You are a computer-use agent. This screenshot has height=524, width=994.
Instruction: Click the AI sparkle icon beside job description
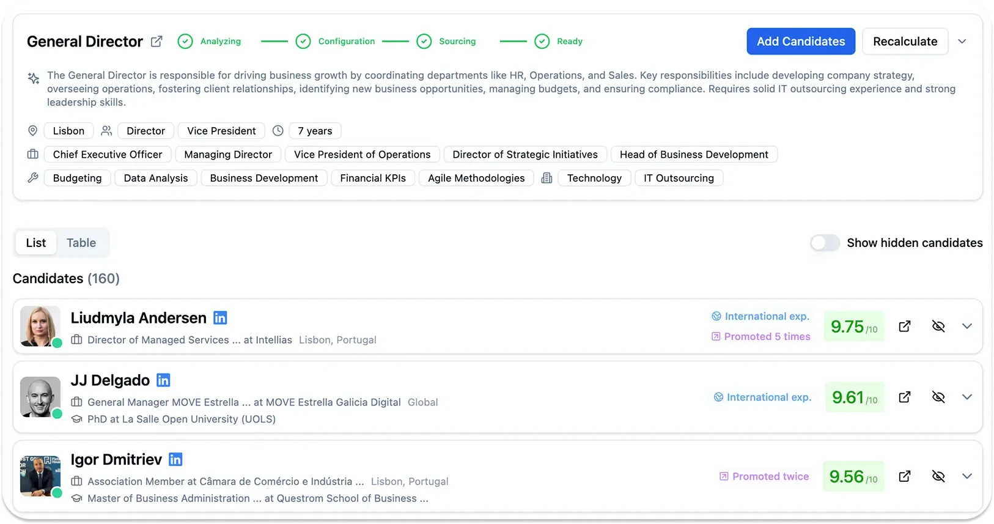(x=34, y=78)
